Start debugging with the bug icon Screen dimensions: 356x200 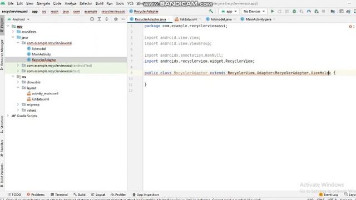pos(294,11)
